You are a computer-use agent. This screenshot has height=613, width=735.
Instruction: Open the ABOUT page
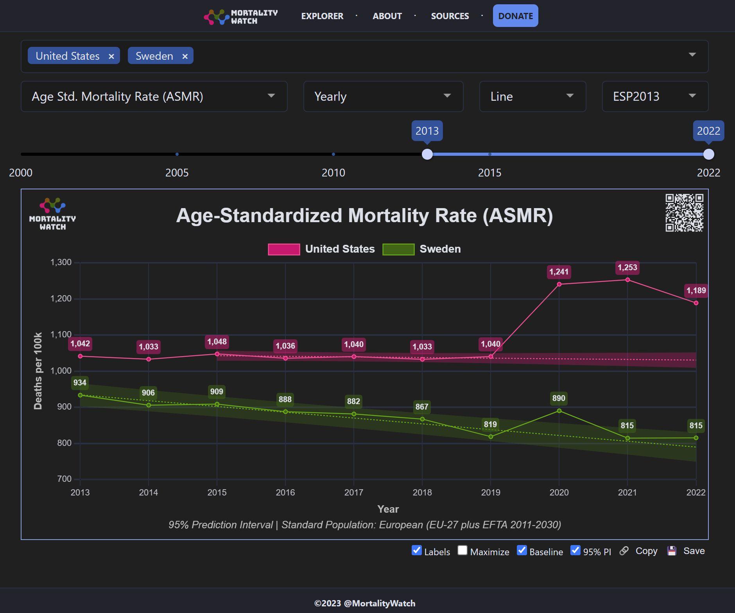387,16
